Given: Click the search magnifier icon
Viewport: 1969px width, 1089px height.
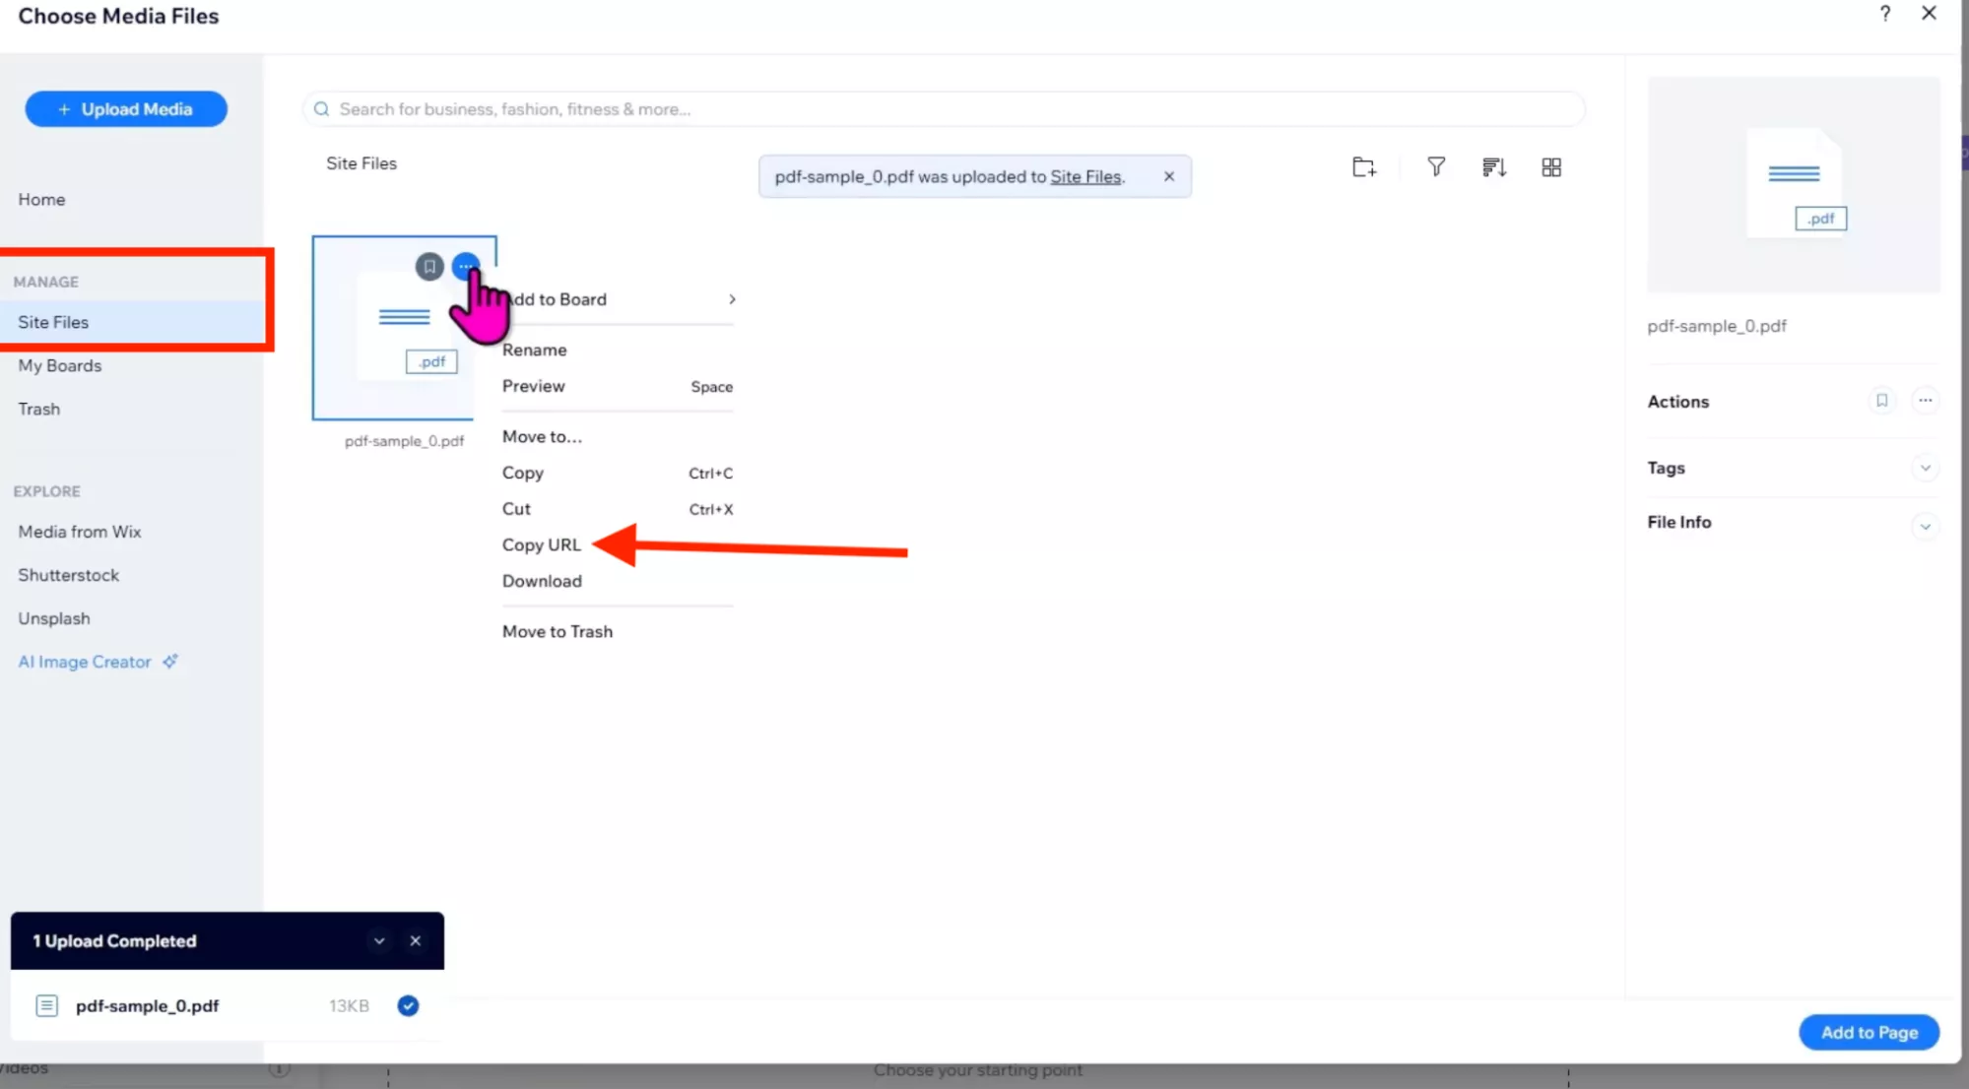Looking at the screenshot, I should (x=321, y=108).
